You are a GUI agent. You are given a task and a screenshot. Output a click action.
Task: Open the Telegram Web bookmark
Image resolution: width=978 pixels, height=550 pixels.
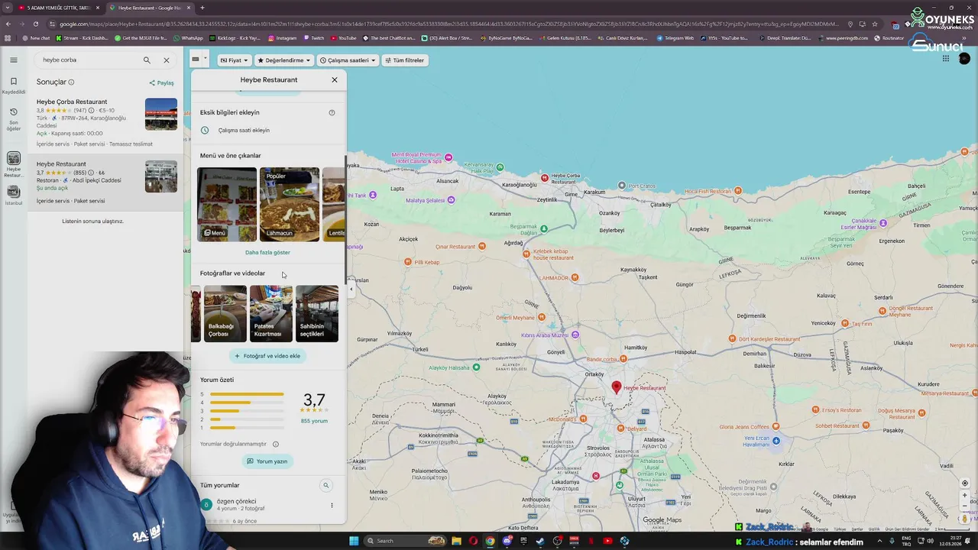[675, 37]
